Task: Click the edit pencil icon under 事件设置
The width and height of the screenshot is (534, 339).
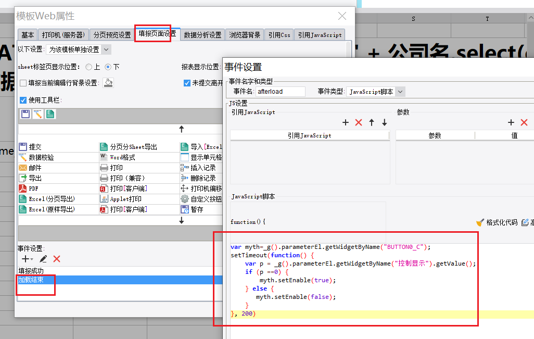Action: pos(43,259)
